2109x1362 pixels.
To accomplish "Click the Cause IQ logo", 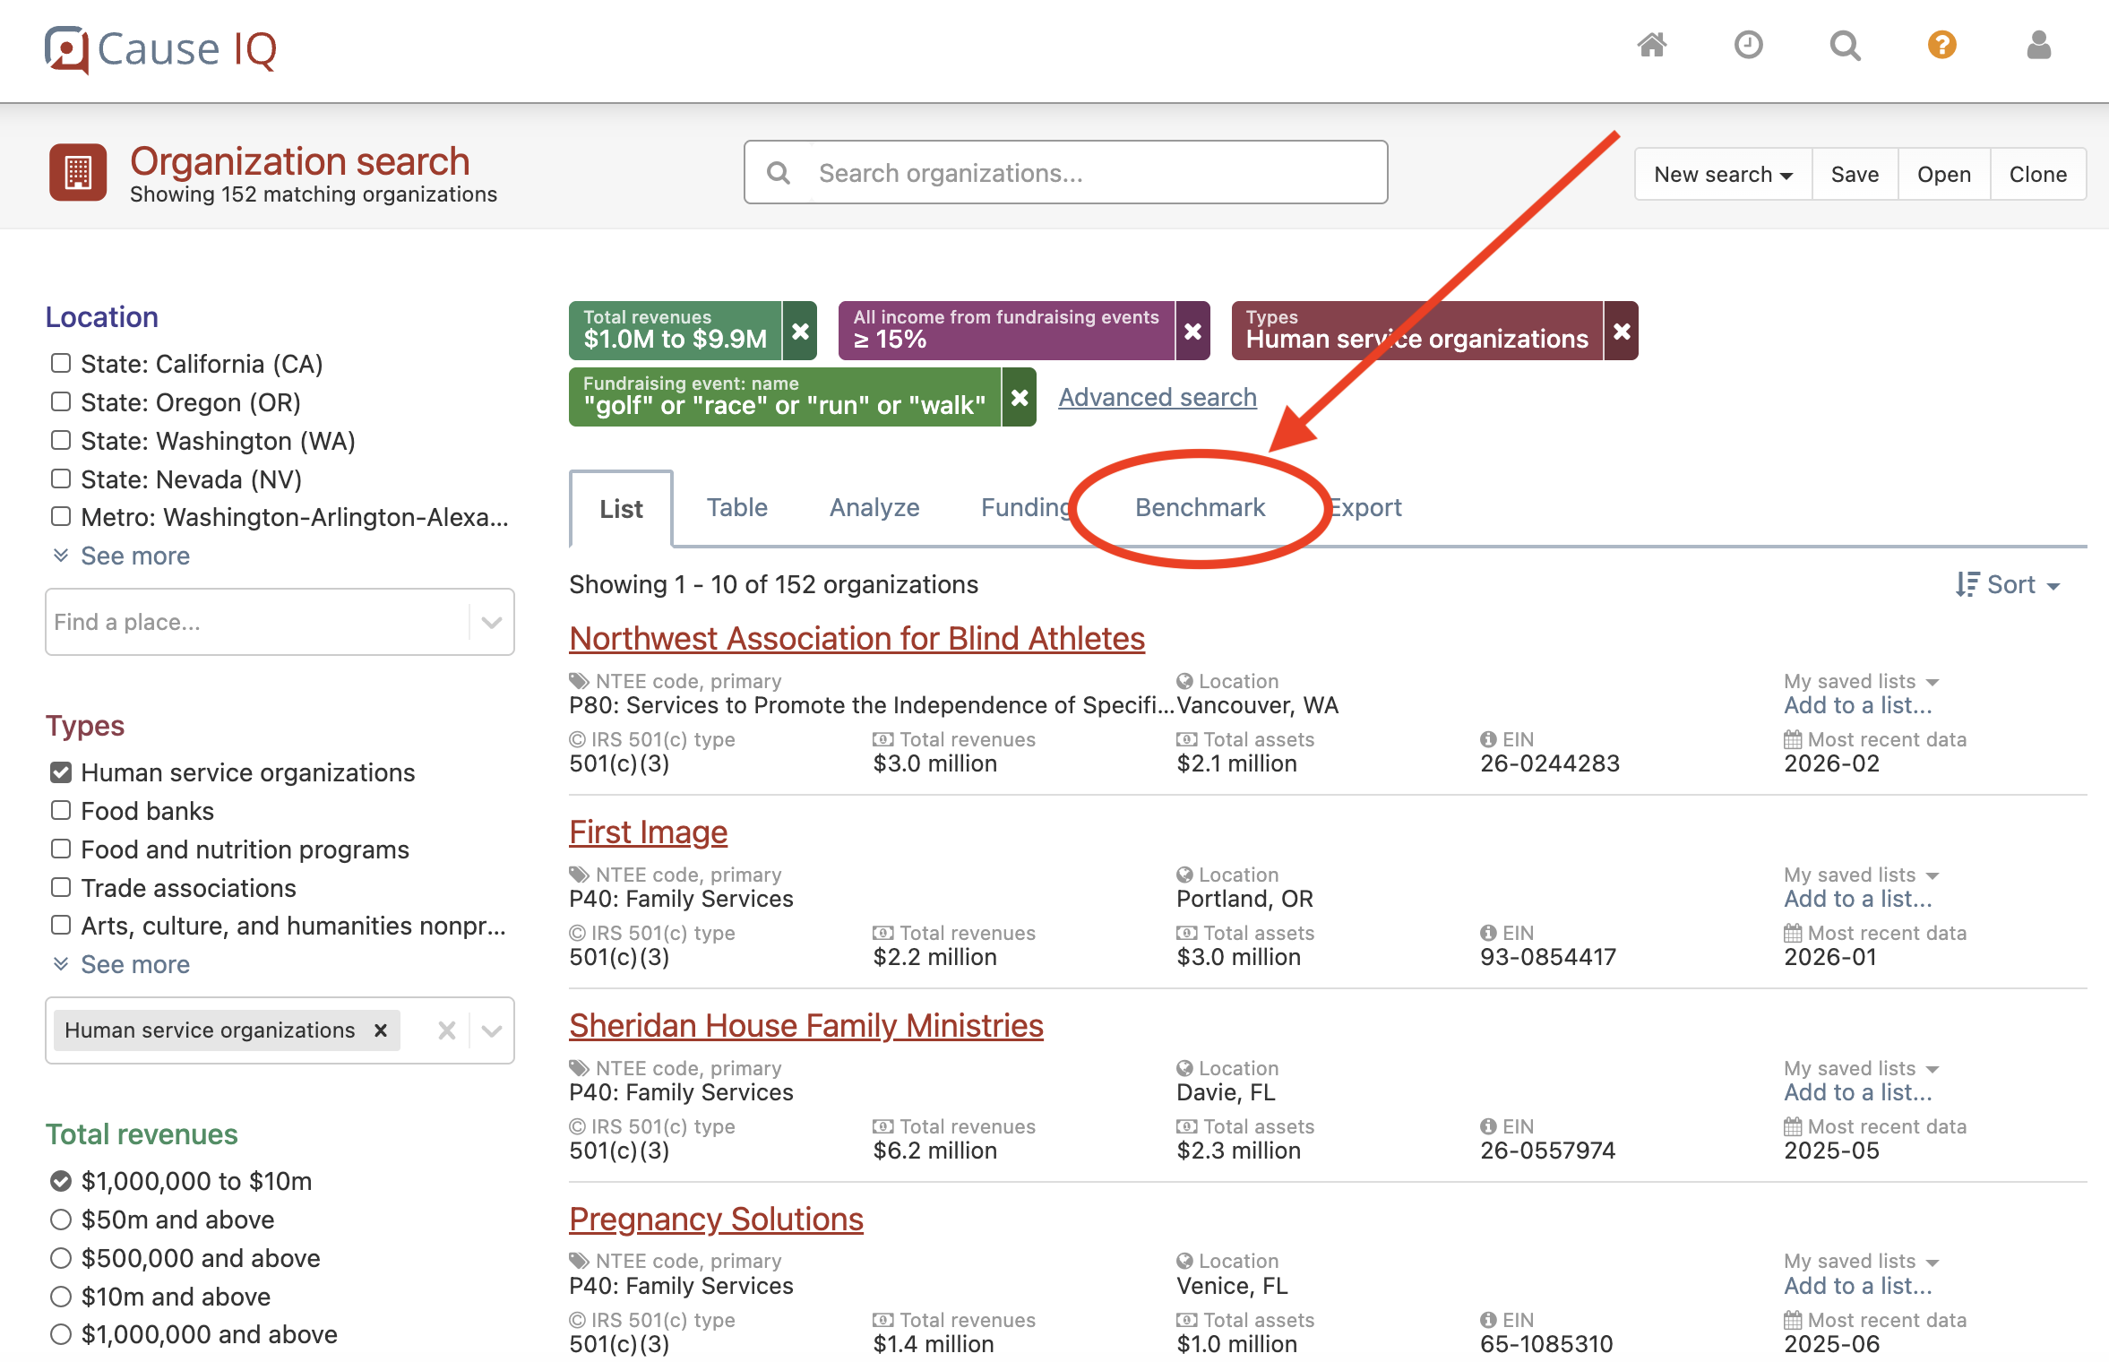I will click(161, 48).
